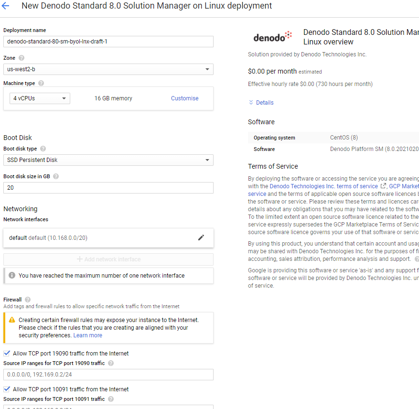The image size is (419, 409).
Task: Open Learn more firewall link
Action: (x=87, y=335)
